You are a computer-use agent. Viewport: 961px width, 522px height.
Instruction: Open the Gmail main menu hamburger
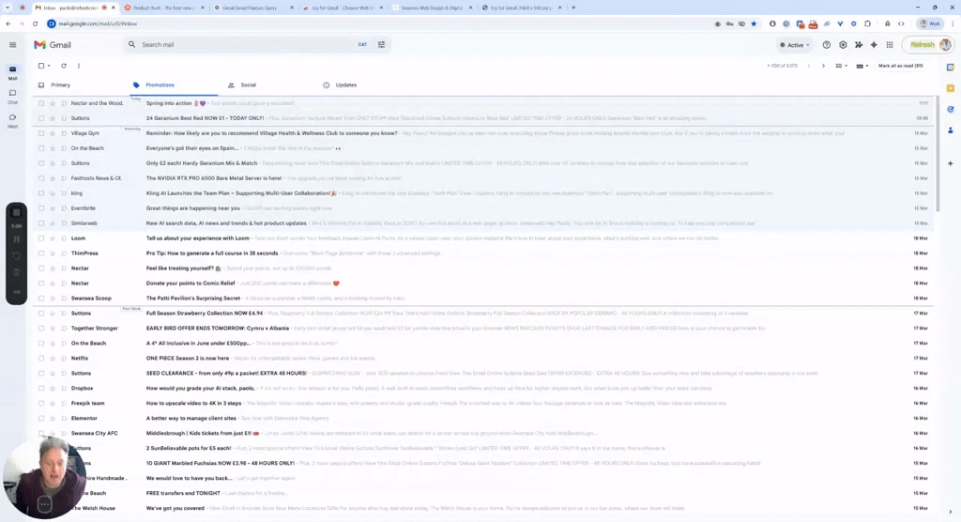12,45
